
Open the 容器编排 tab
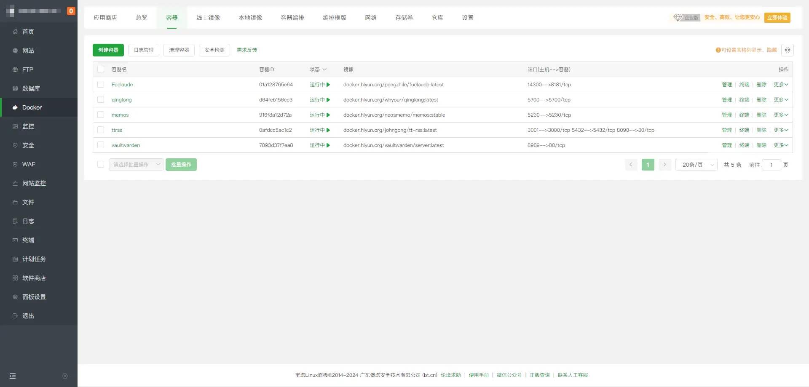coord(292,18)
